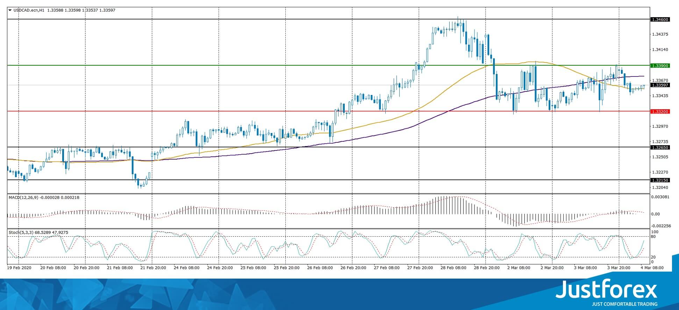Select the Stoch(5,3,3) indicator label
This screenshot has width=679, height=310.
click(x=21, y=232)
